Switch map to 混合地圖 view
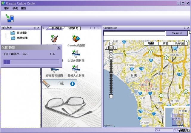191x133 pixels. pyautogui.click(x=180, y=43)
